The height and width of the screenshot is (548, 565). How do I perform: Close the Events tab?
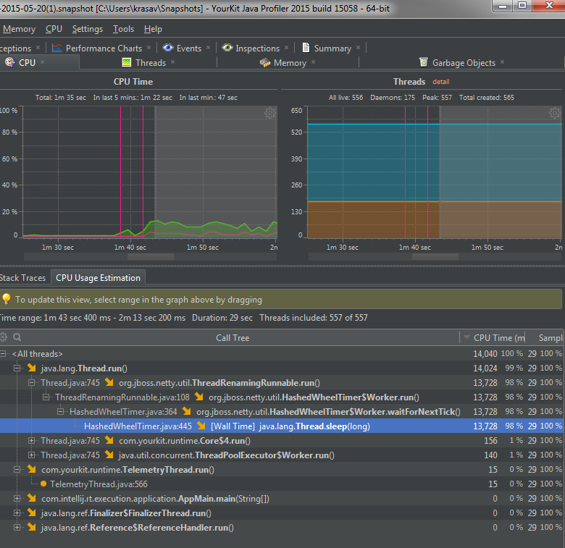coord(209,48)
